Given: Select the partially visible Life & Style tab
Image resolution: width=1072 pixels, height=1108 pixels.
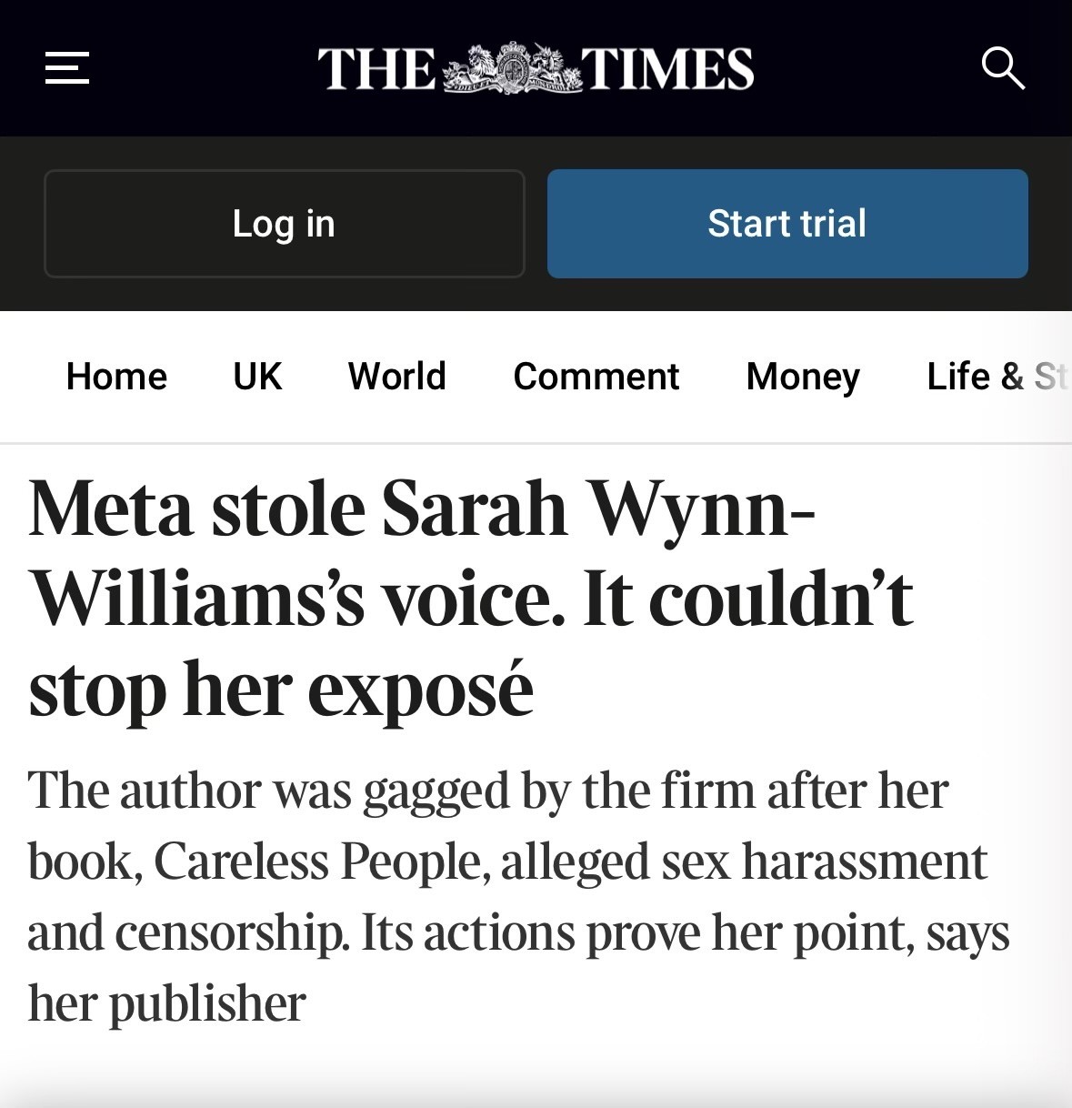Looking at the screenshot, I should point(997,377).
